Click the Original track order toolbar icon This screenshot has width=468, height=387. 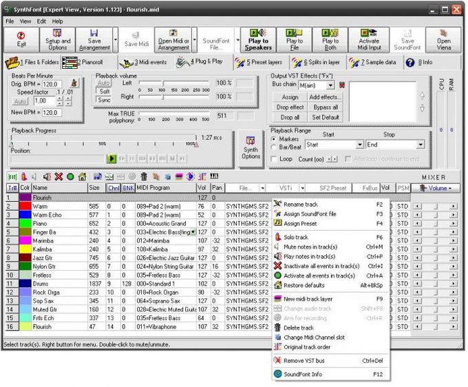click(202, 176)
